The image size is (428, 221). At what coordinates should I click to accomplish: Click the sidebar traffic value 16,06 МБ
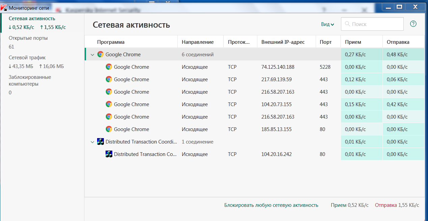[x=51, y=66]
